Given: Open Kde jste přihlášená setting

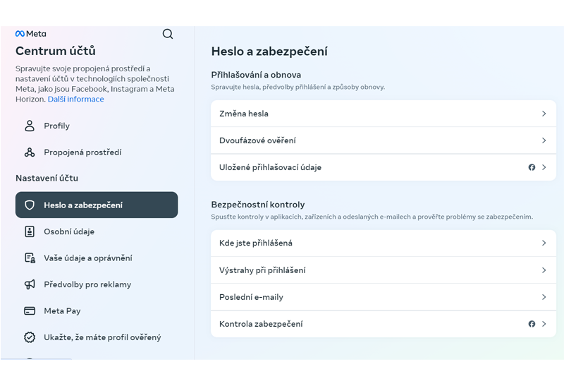Looking at the screenshot, I should click(384, 243).
